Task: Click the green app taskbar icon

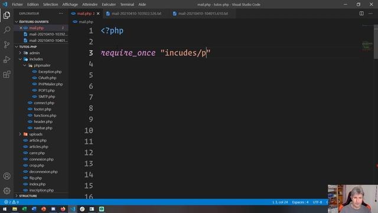Action: click(x=102, y=209)
